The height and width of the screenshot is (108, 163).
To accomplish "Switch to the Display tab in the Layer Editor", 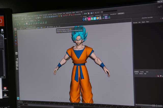I will pos(137,72).
